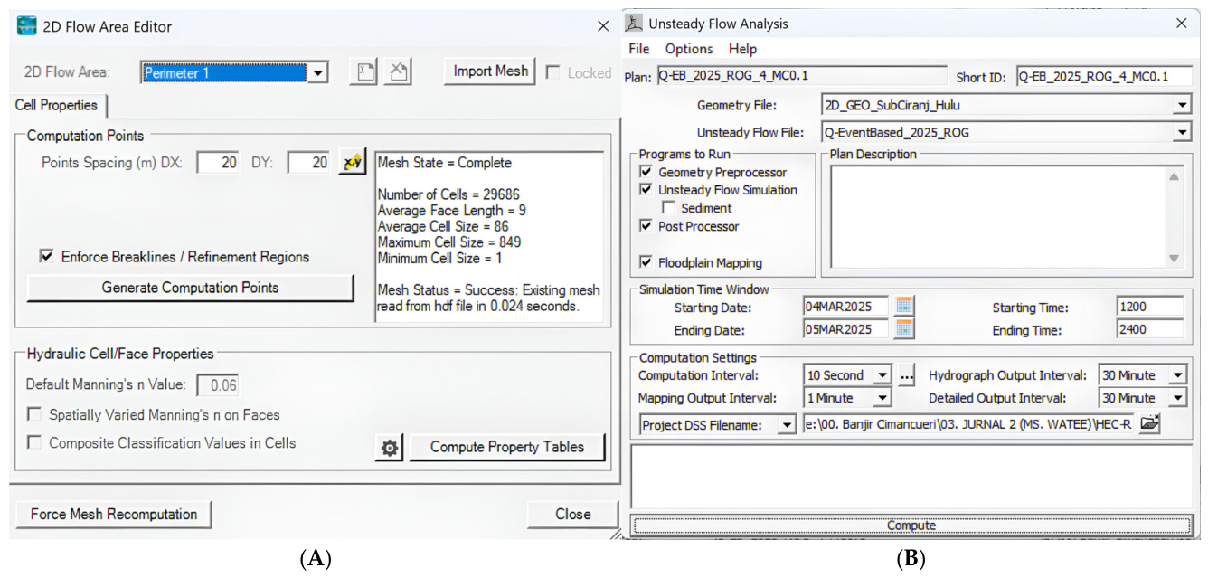Open the Ending Date calendar picker
Image resolution: width=1208 pixels, height=578 pixels.
coord(905,329)
